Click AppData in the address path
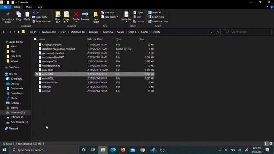The width and height of the screenshot is (274, 154). pos(94,32)
